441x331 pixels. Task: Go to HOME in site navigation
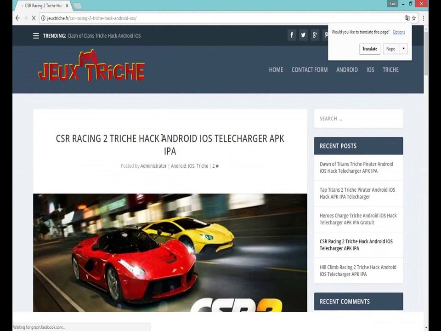(x=276, y=69)
